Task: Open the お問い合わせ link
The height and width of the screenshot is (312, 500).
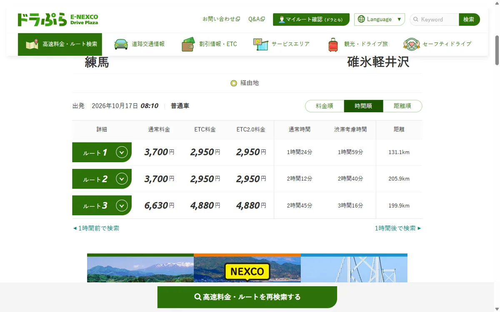Action: (221, 19)
